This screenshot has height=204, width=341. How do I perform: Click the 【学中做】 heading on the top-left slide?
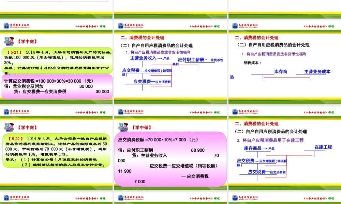coord(27,41)
